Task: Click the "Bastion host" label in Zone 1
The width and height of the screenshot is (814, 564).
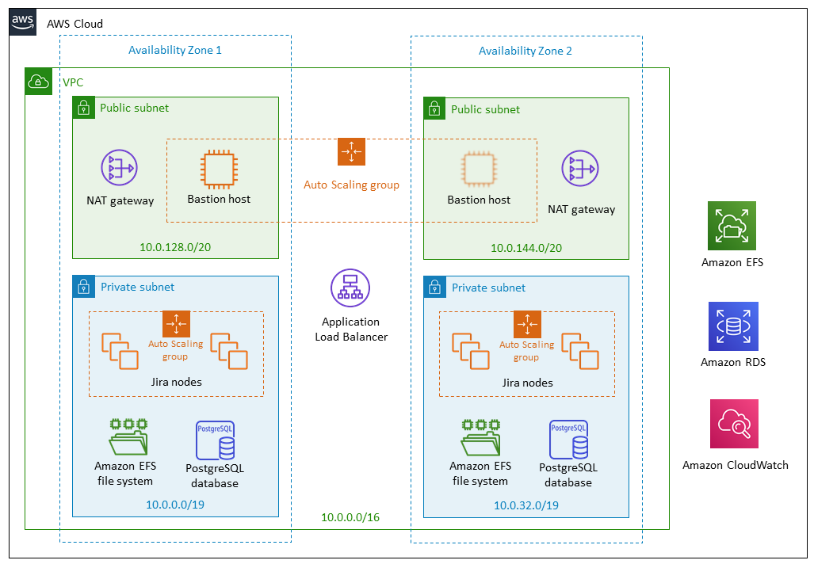Action: pos(219,200)
